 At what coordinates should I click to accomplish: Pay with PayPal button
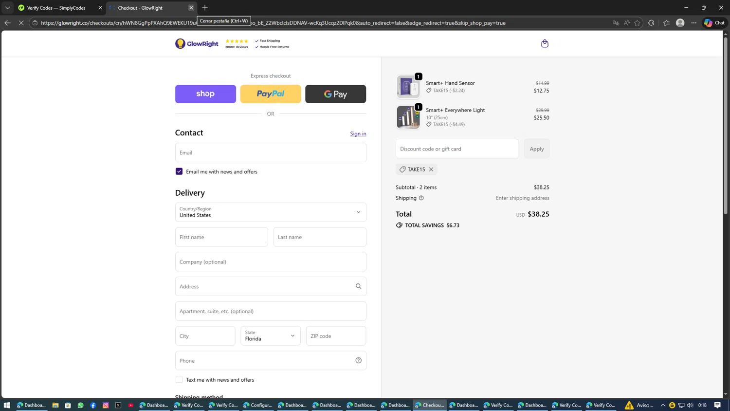(271, 94)
